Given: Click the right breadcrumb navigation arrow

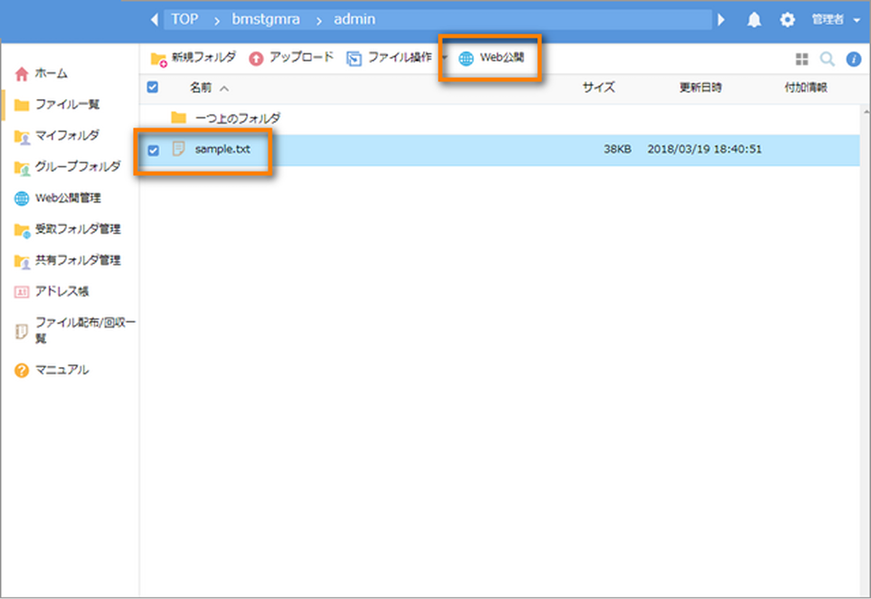Looking at the screenshot, I should (722, 20).
